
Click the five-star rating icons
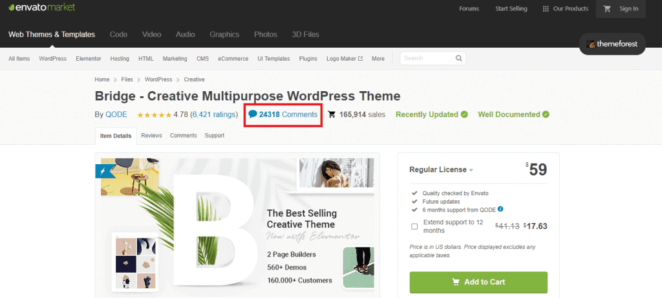[x=154, y=114]
